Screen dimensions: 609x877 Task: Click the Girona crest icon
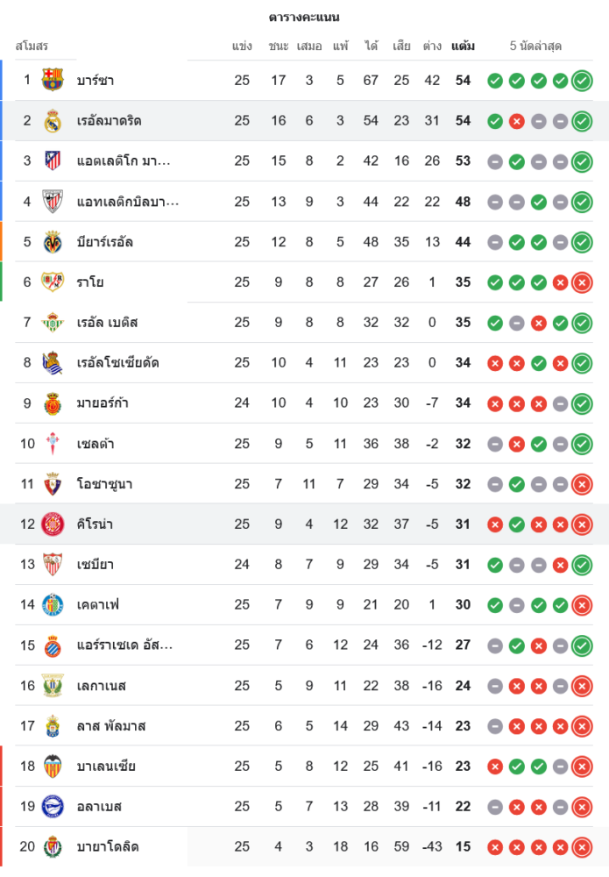click(53, 524)
